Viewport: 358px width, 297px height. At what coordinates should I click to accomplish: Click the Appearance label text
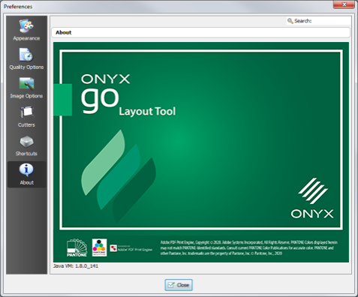point(26,38)
